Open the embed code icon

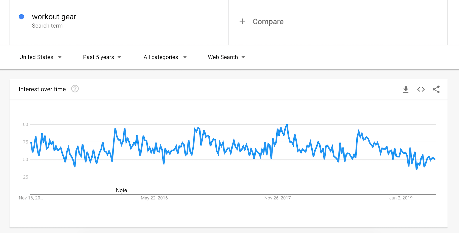tap(421, 89)
